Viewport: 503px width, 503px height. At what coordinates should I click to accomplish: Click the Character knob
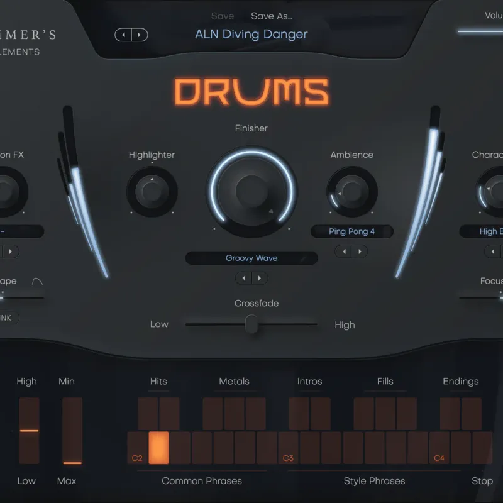click(x=490, y=192)
